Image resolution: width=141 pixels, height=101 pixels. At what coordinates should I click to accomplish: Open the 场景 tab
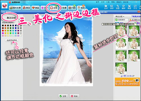63,8
